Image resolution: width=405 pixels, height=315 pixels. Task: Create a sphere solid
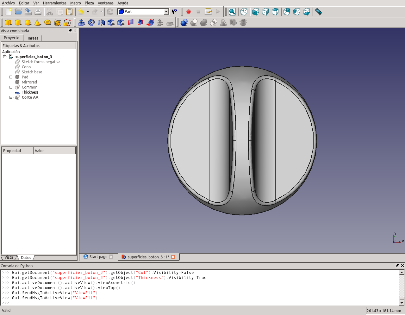28,22
